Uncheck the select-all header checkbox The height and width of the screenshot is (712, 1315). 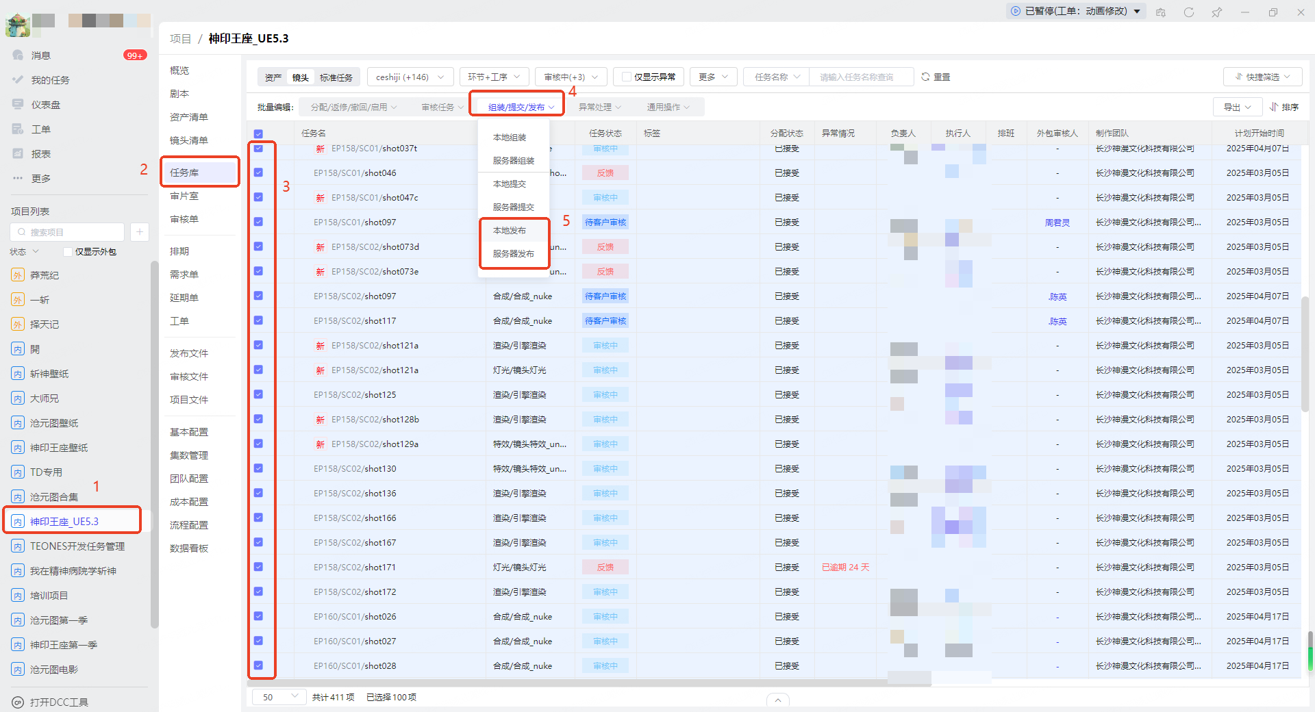tap(258, 134)
